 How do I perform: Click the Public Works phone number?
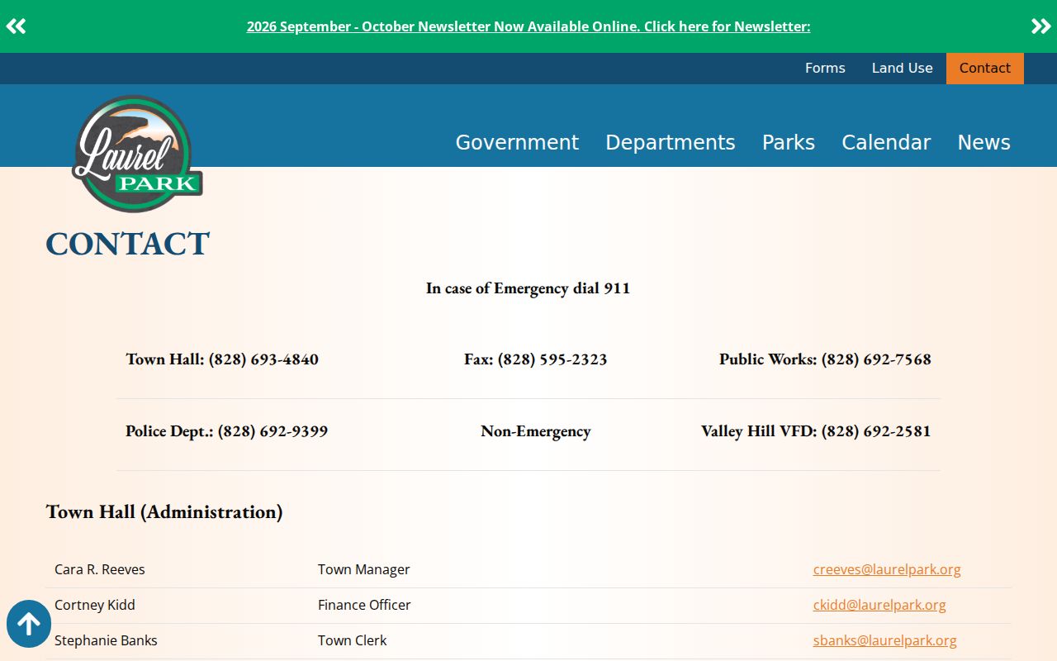click(825, 359)
